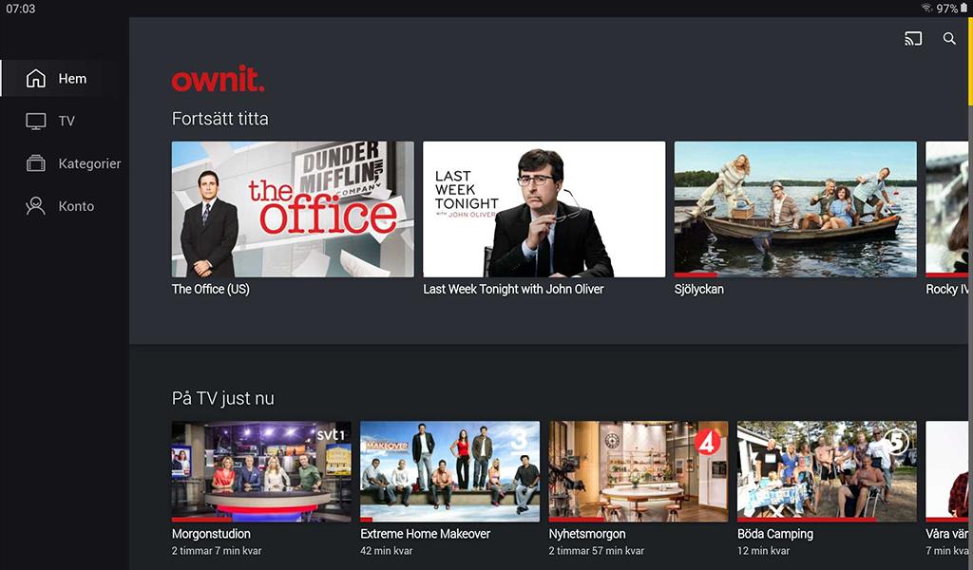Click the 'Extreme Home Makeover' title text
The width and height of the screenshot is (973, 570).
coord(425,533)
